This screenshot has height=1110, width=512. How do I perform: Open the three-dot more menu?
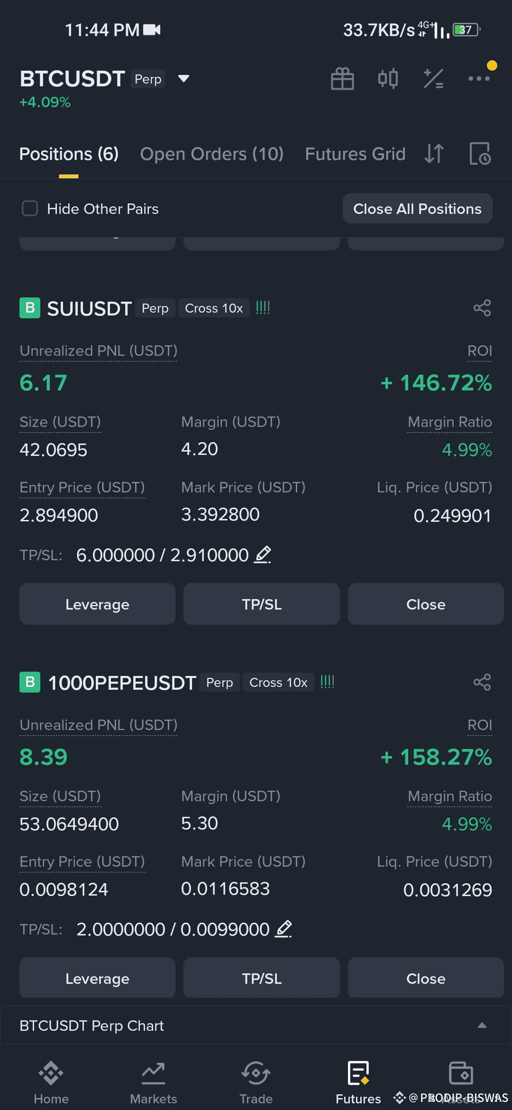(479, 78)
